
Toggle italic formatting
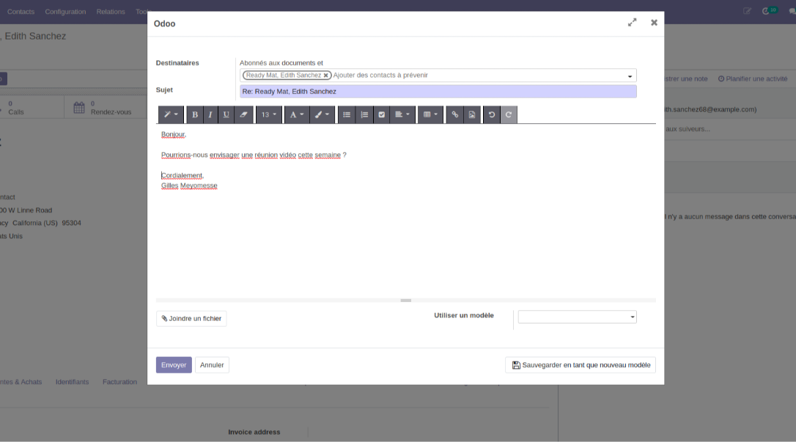coord(210,114)
